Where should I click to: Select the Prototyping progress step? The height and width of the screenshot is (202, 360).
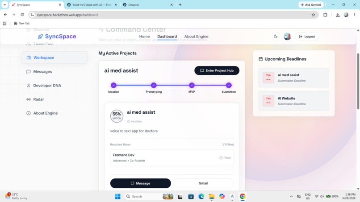[154, 85]
